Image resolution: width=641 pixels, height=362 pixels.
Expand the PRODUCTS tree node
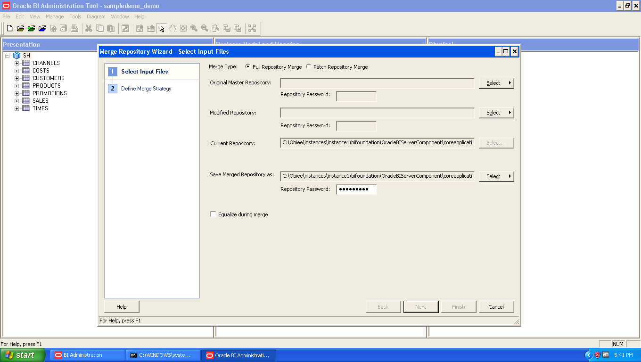pos(17,86)
